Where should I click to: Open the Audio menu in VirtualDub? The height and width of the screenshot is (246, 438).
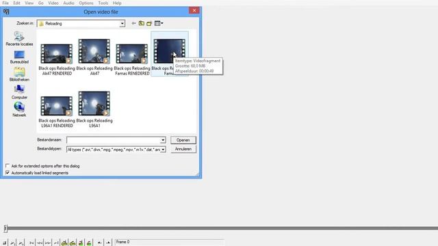[68, 3]
